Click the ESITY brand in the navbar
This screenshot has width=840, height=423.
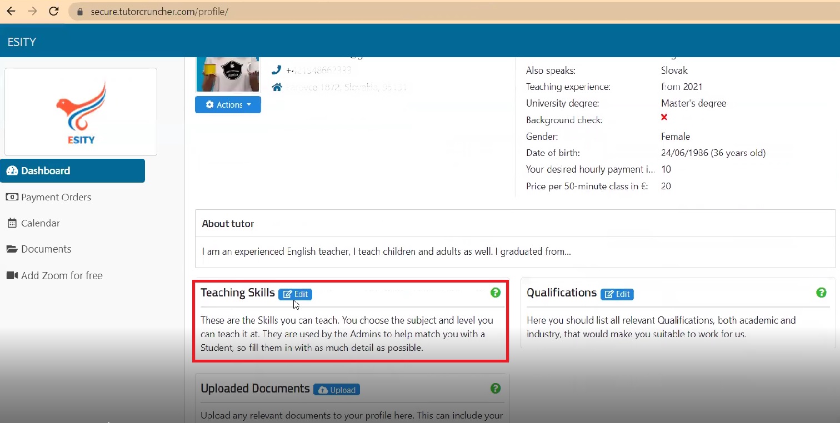[x=22, y=41]
